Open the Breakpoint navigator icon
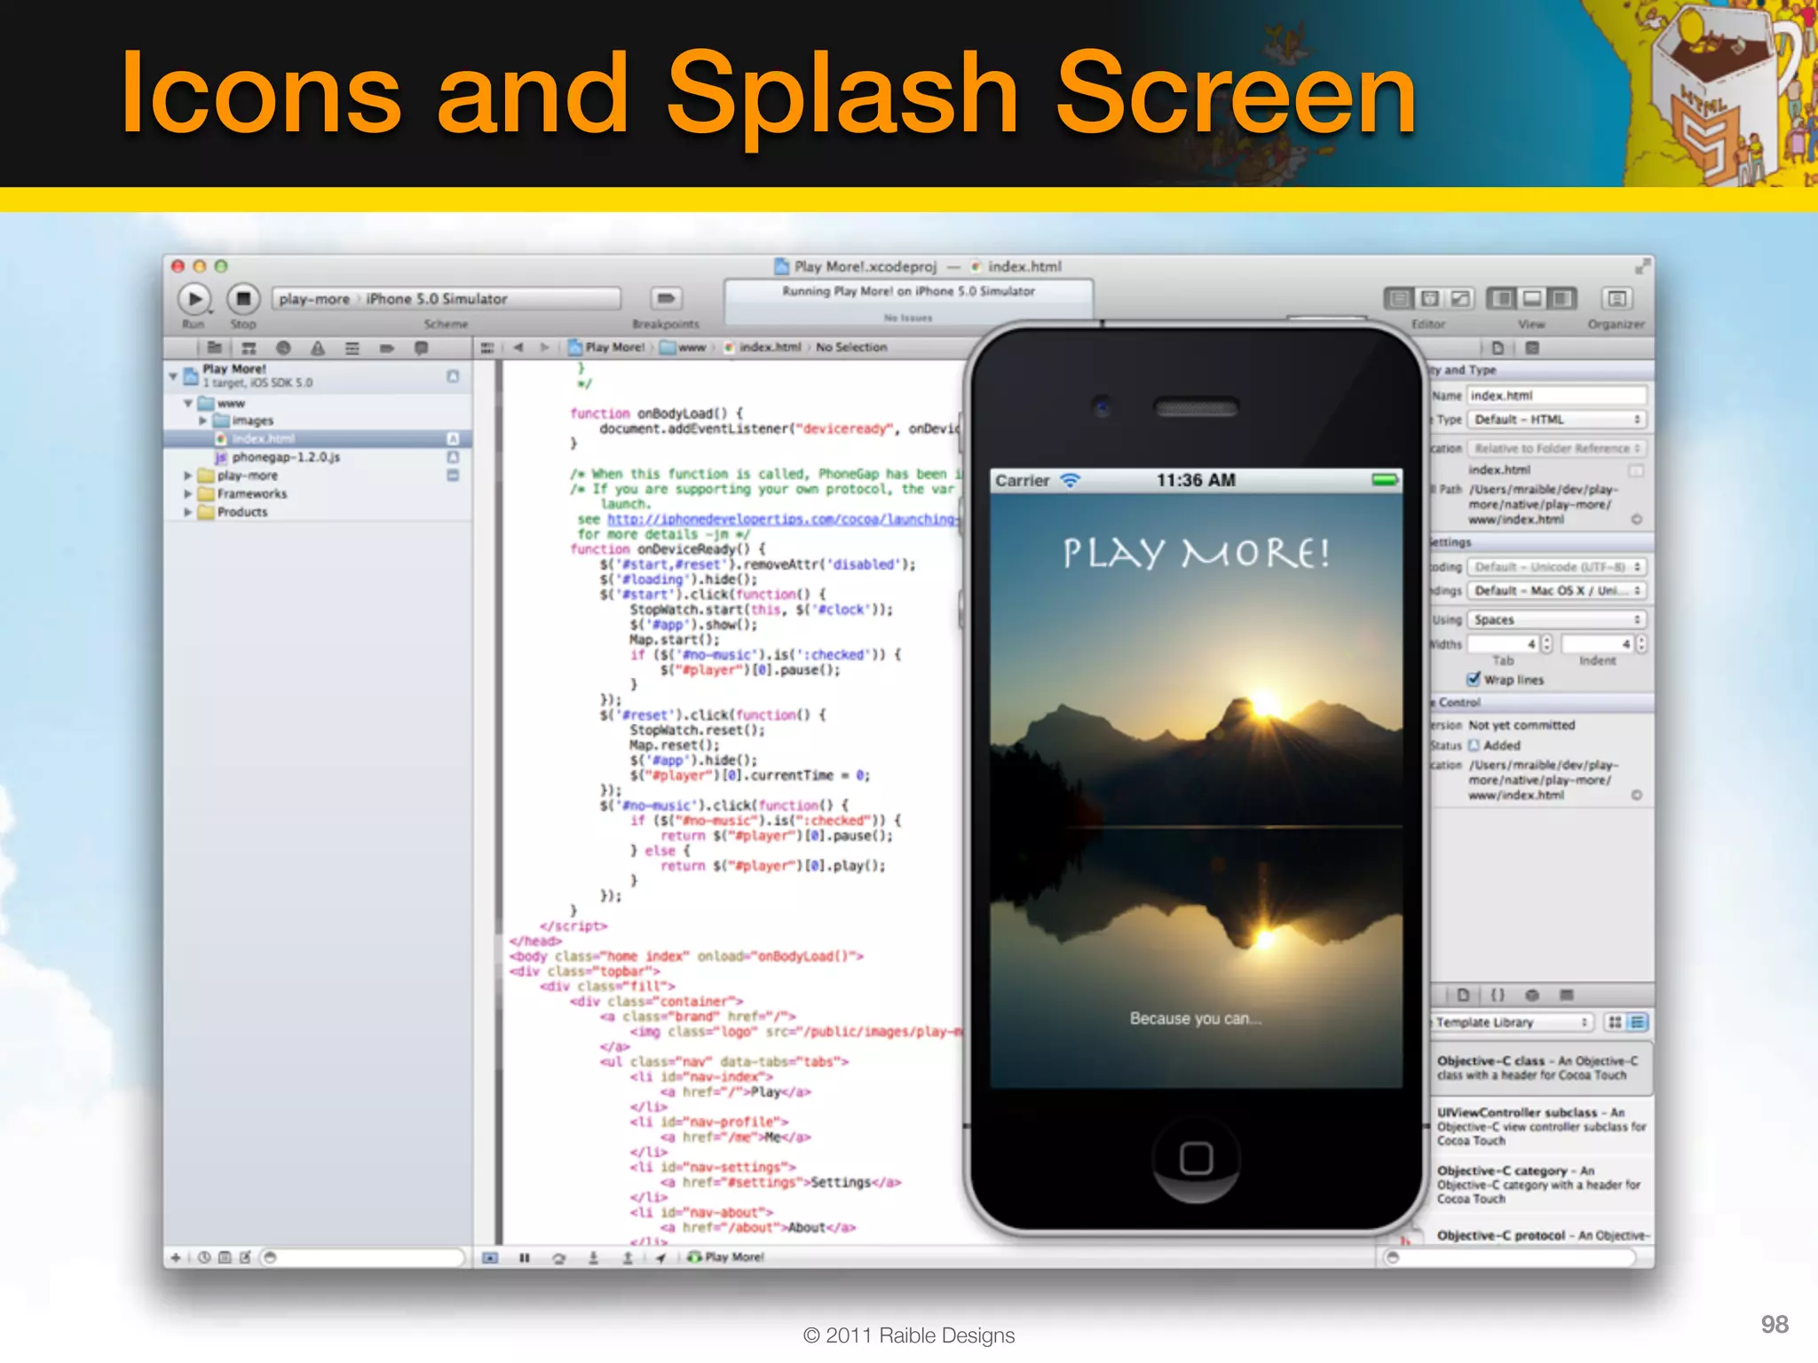This screenshot has width=1818, height=1363. click(387, 348)
